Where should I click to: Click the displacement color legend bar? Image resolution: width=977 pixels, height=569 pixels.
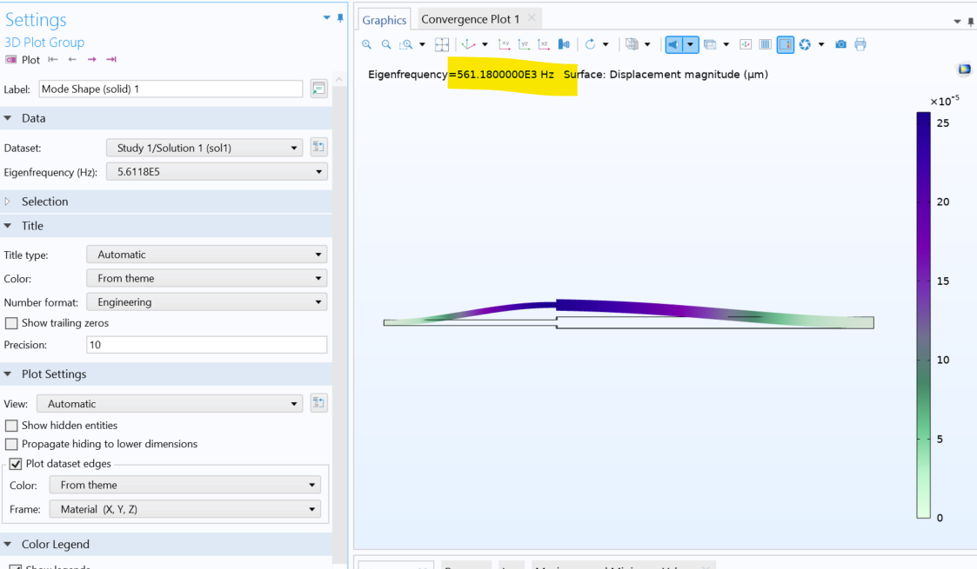point(923,314)
